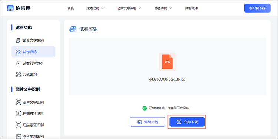Image resolution: width=278 pixels, height=139 pixels.
Task: Click the 试卷擦除 page title icon
Action: coord(73,29)
